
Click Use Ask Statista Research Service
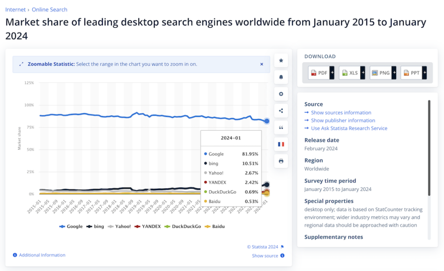coord(349,128)
